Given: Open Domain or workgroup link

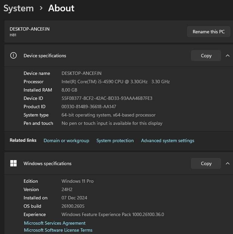Looking at the screenshot, I should (66, 140).
